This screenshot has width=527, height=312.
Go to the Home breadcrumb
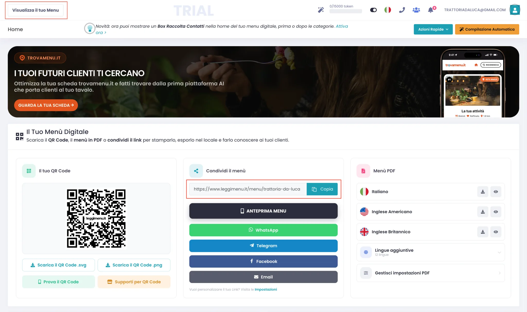coord(15,29)
